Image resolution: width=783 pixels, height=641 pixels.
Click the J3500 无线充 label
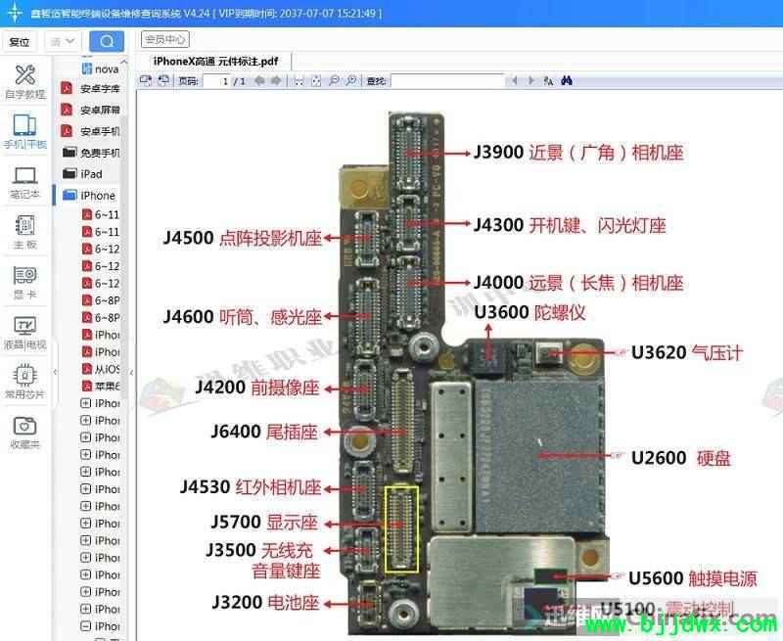point(259,551)
